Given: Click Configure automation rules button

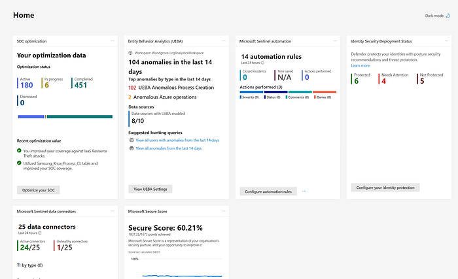Looking at the screenshot, I should click(x=268, y=191).
